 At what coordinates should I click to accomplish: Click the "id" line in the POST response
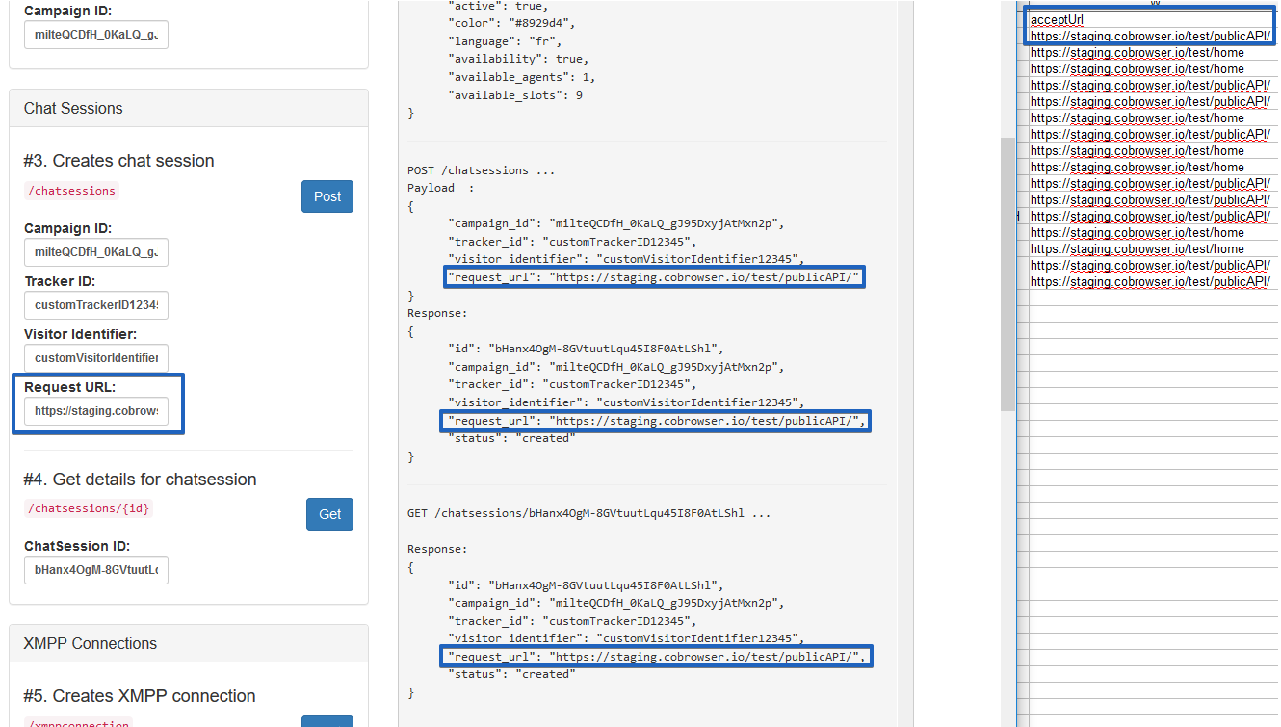point(585,349)
